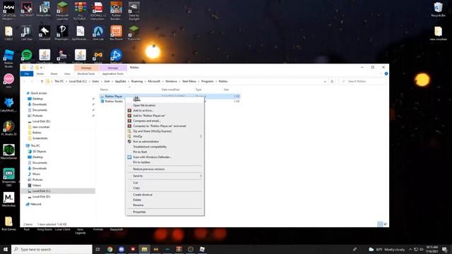
Task: Select Downloads under Quick access
Action: [40, 104]
